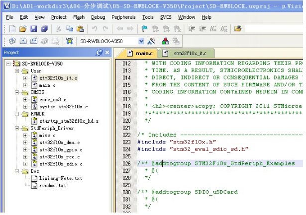Click the Download to flash LOAD icon

pos(69,41)
